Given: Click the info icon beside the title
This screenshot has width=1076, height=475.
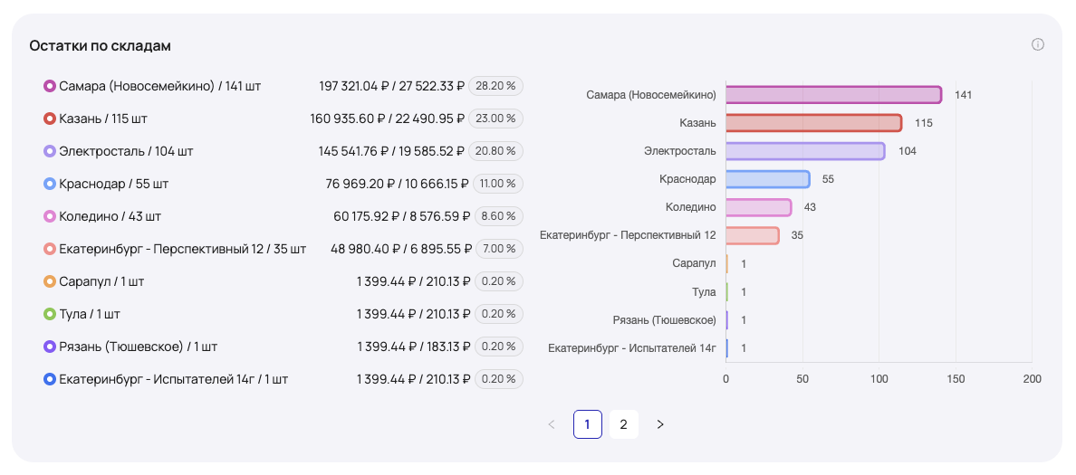Looking at the screenshot, I should 1038,44.
